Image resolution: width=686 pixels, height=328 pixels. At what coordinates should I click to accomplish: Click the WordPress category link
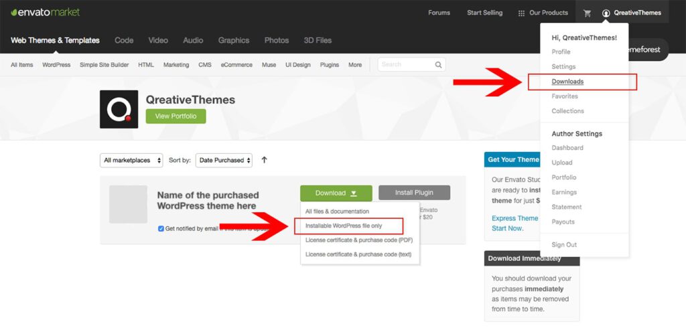point(56,65)
